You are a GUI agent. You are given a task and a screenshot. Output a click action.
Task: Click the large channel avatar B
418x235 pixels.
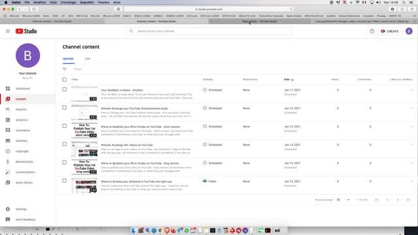[27, 55]
